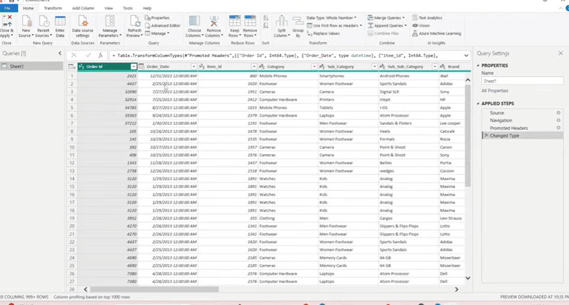Close the Query Settings pane

[561, 53]
